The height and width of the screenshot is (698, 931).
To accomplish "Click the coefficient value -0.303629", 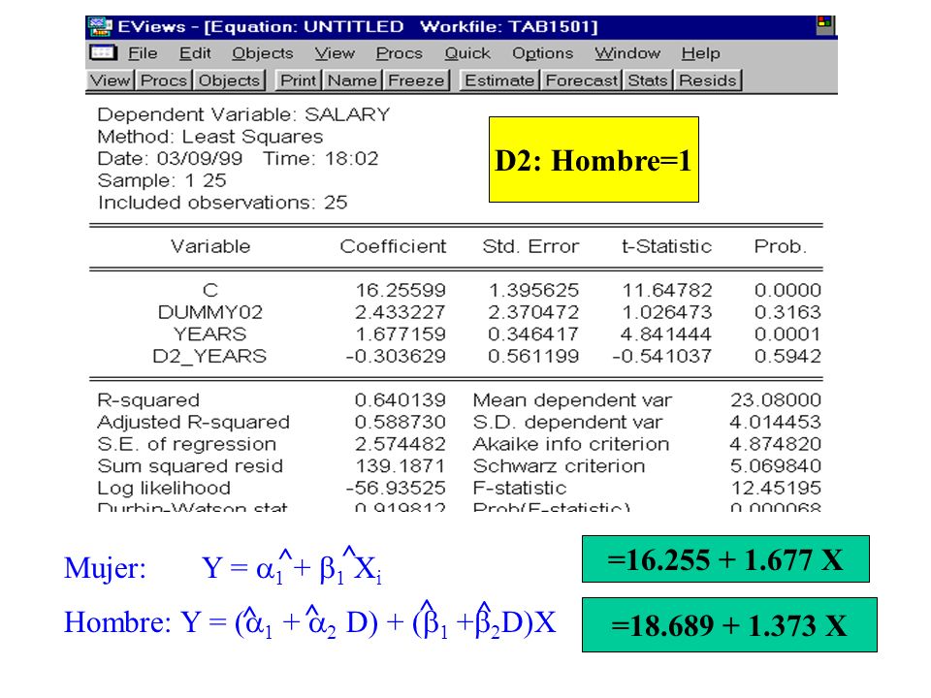I will coord(396,356).
